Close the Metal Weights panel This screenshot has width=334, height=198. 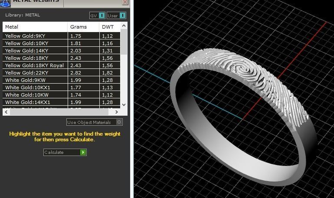125,2
